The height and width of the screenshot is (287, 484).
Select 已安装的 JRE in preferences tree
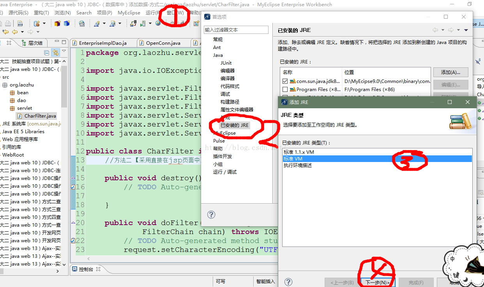(234, 125)
